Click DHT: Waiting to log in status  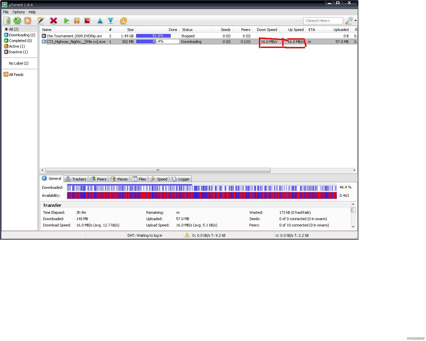point(145,235)
